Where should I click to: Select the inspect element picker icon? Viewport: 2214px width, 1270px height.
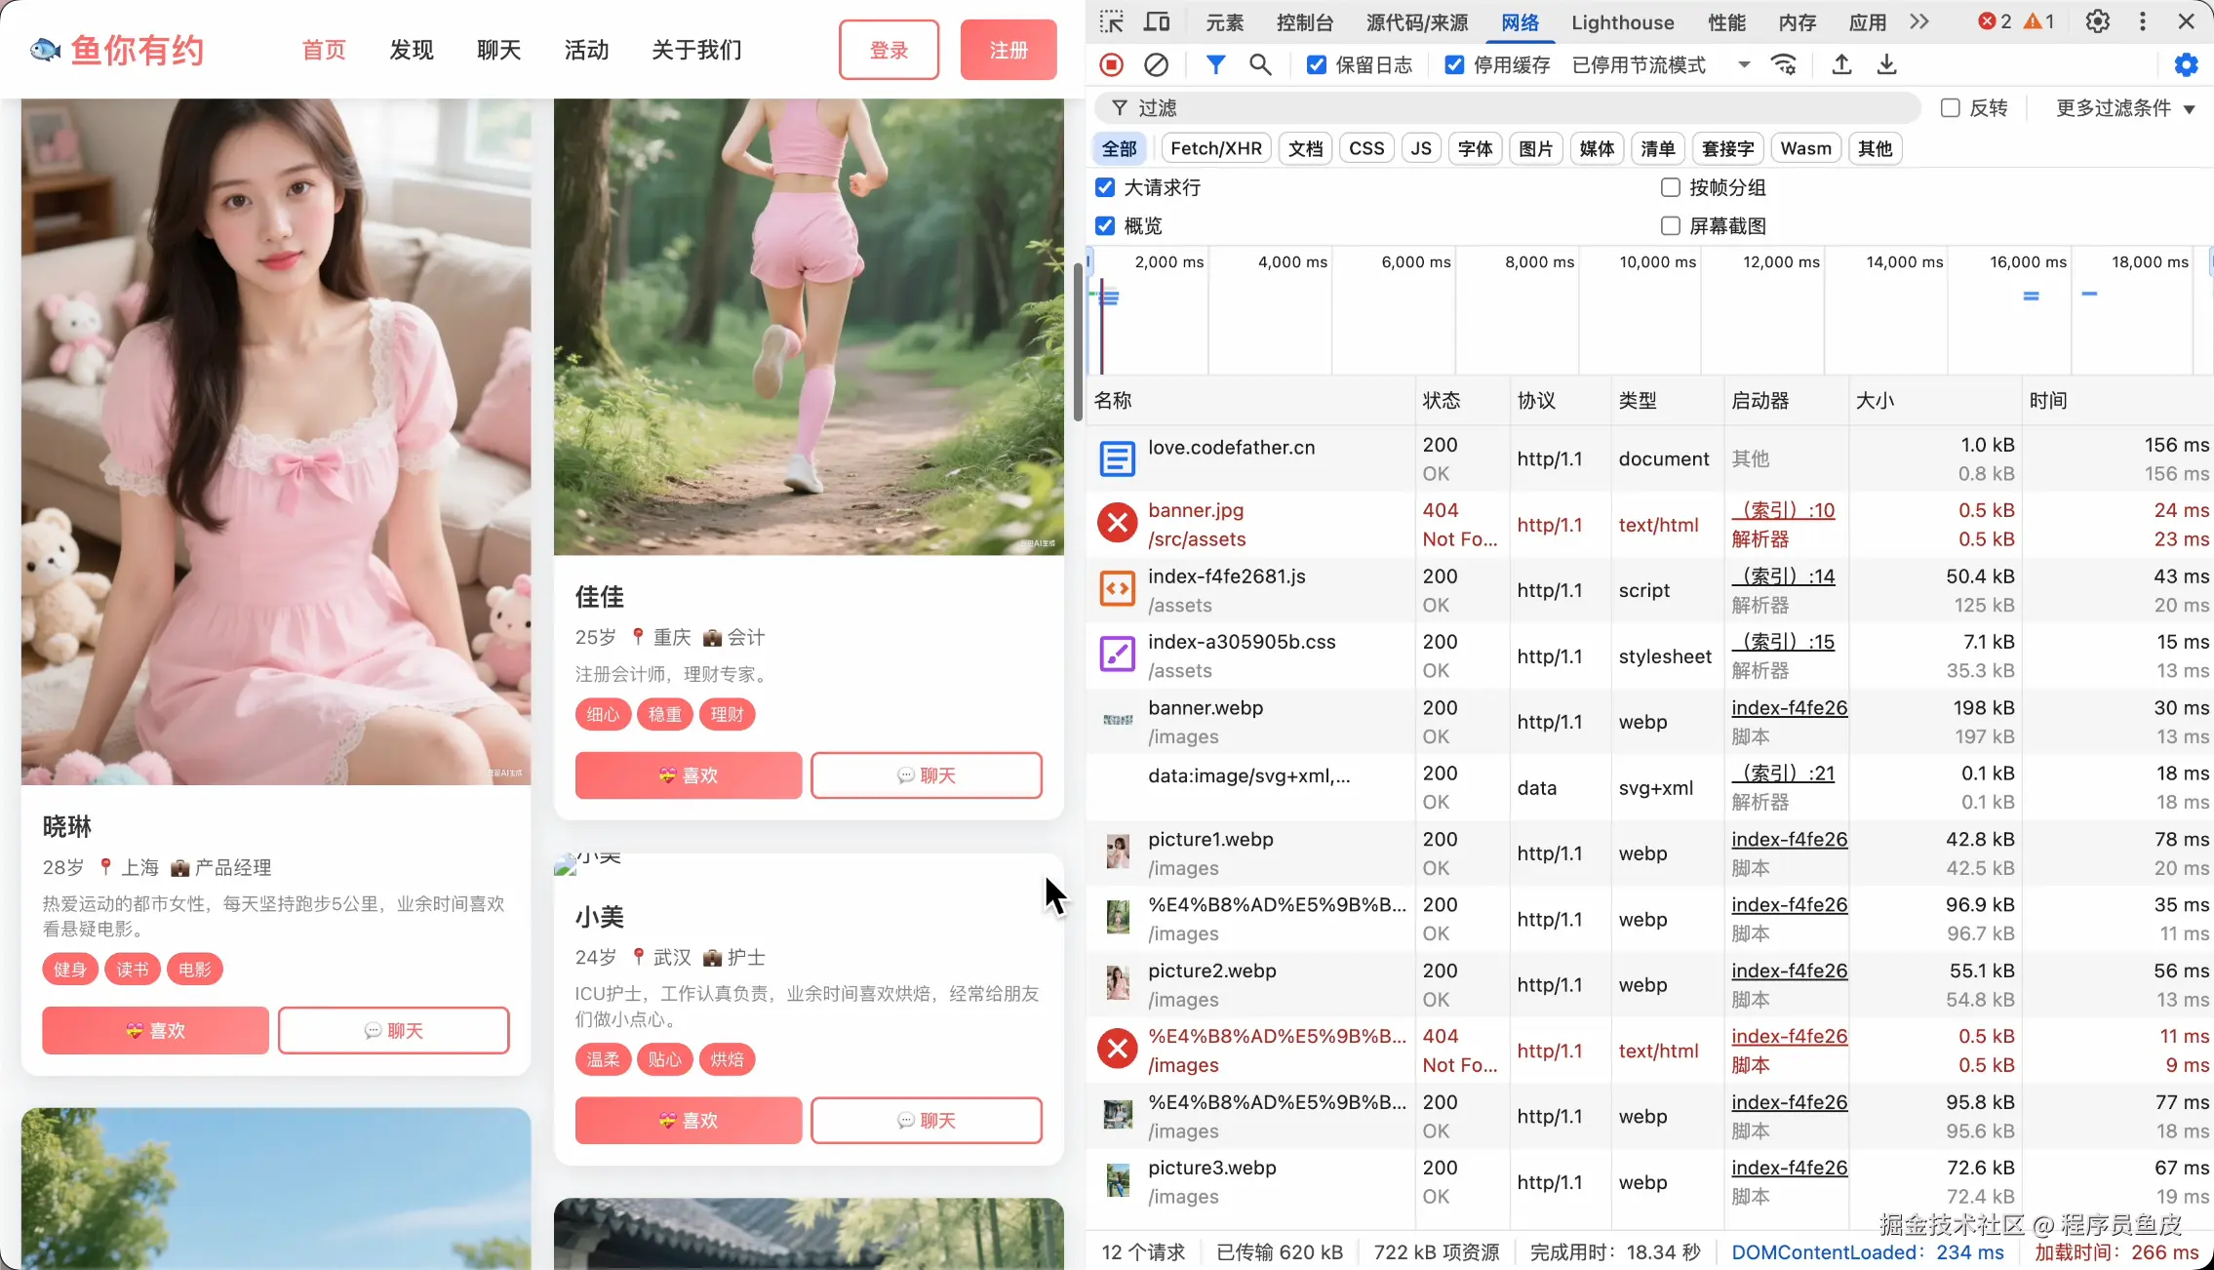(1112, 21)
